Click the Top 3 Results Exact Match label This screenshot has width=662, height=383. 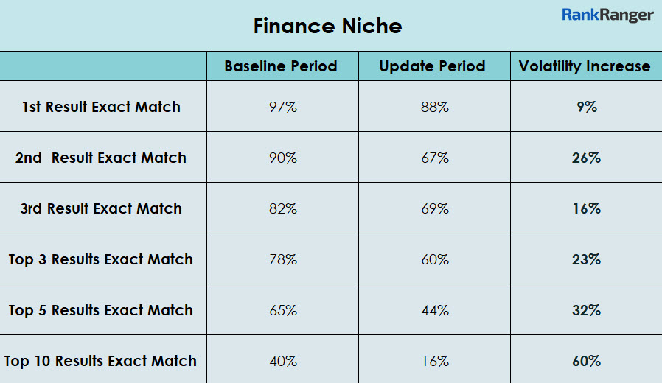coord(101,259)
